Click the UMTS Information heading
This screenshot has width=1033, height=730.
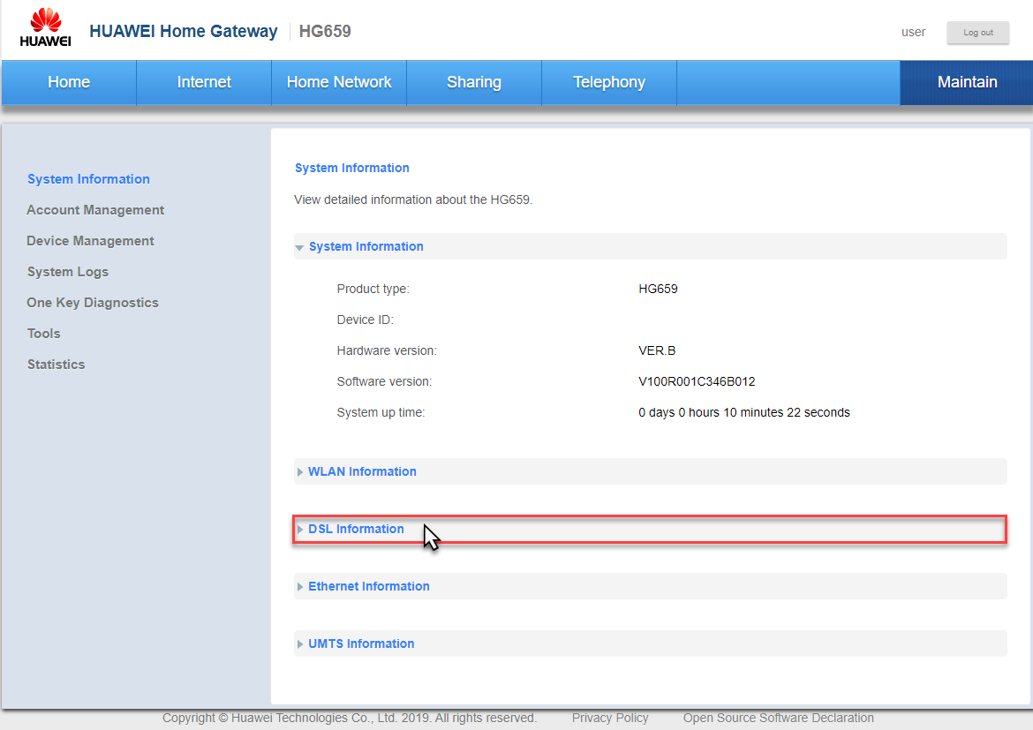point(361,643)
